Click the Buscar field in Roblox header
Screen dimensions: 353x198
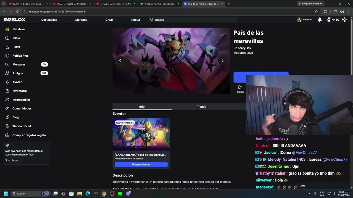pyautogui.click(x=192, y=20)
